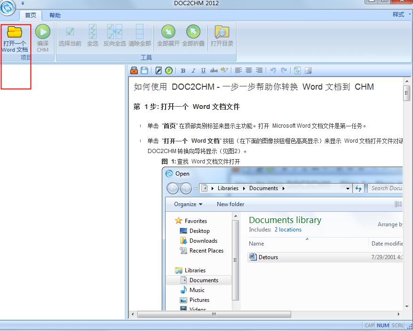Click the edit page pencil icon
Viewport: 413px width, 331px height.
[159, 70]
